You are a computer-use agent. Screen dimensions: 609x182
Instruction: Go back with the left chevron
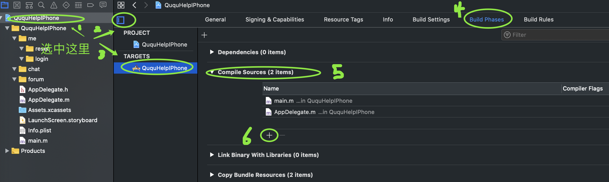[x=134, y=5]
